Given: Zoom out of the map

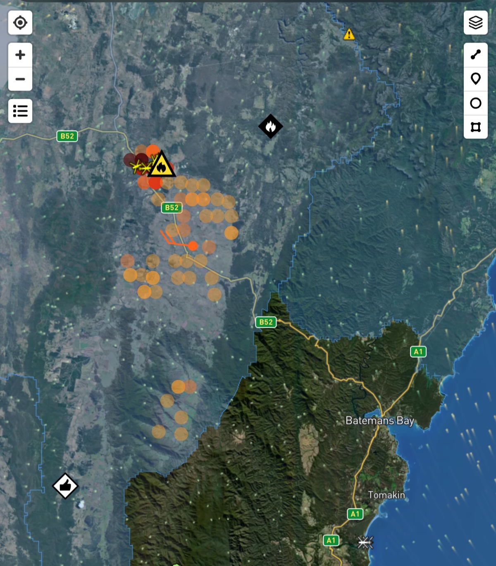Looking at the screenshot, I should point(20,79).
